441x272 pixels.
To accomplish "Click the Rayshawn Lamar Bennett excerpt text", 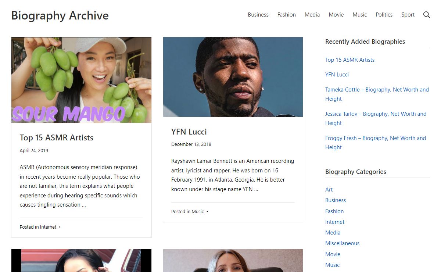I will pos(233,175).
